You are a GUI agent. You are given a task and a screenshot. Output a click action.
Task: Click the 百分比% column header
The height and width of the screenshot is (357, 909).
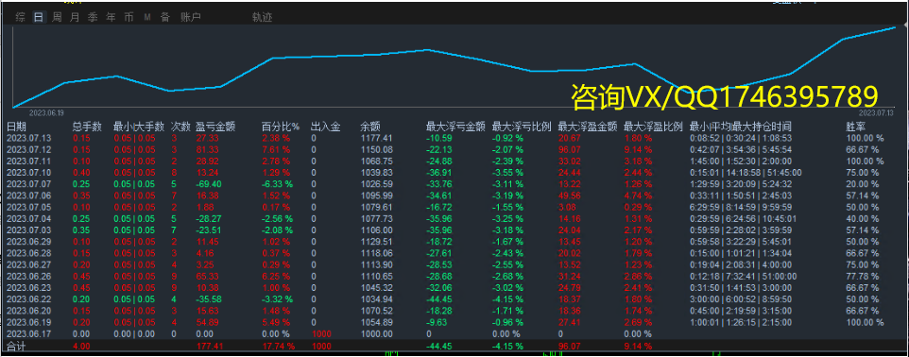click(281, 127)
